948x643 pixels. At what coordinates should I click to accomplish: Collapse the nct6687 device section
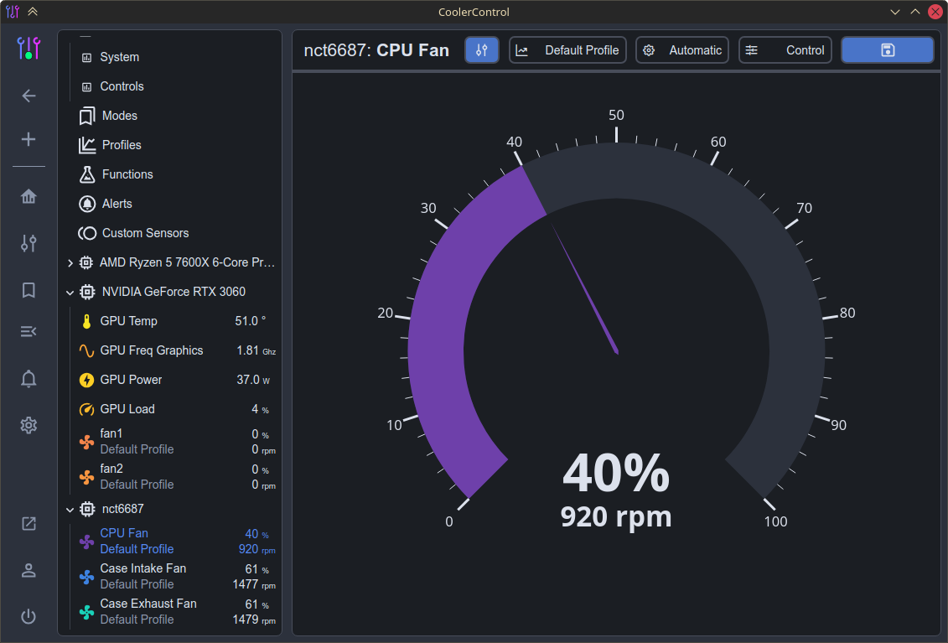(x=70, y=509)
